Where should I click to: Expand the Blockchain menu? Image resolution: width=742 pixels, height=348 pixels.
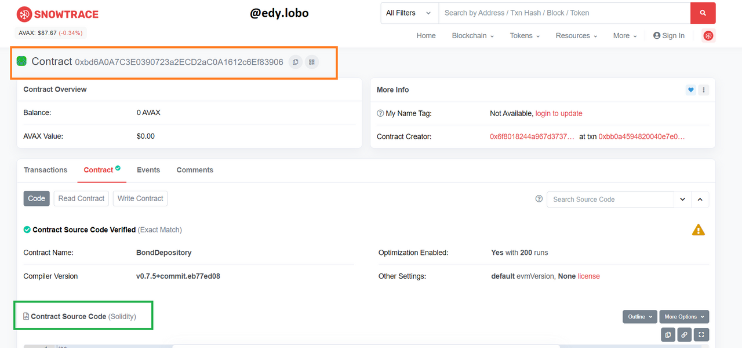pyautogui.click(x=472, y=36)
